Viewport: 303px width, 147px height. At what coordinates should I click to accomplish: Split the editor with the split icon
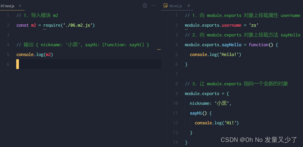point(145,5)
